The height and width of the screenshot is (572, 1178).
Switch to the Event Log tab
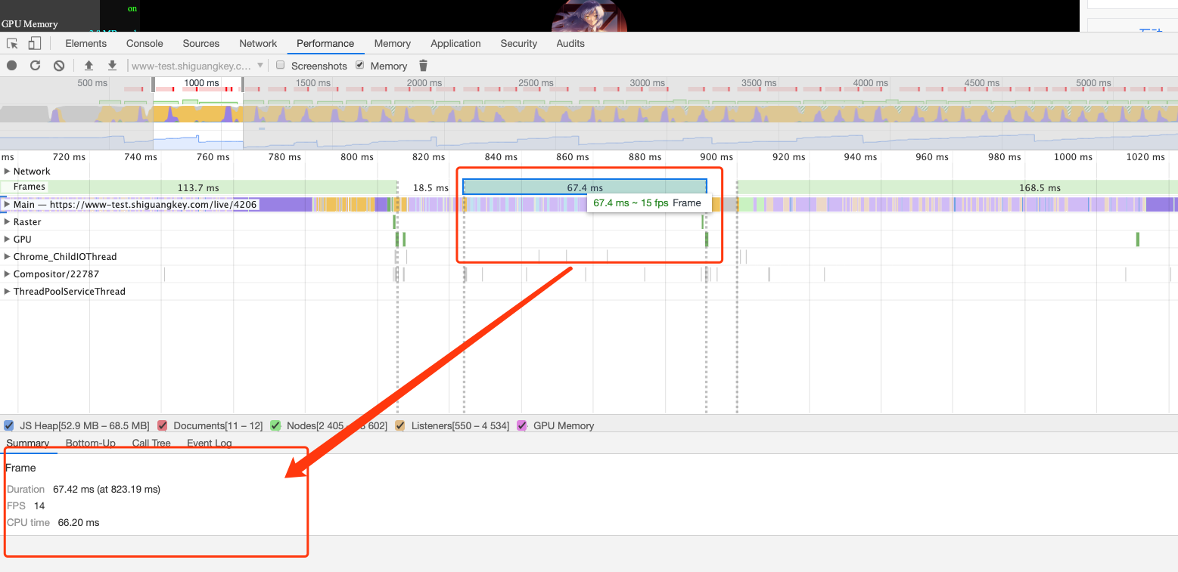210,444
